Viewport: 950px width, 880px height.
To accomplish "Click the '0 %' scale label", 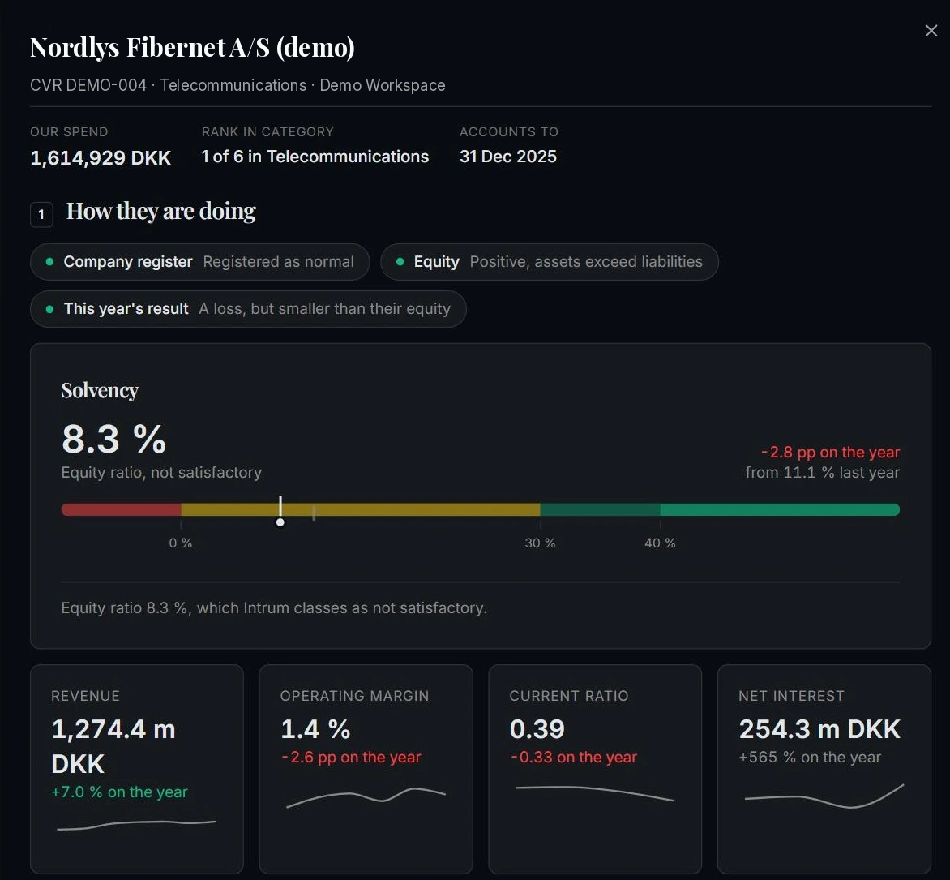I will [x=181, y=543].
